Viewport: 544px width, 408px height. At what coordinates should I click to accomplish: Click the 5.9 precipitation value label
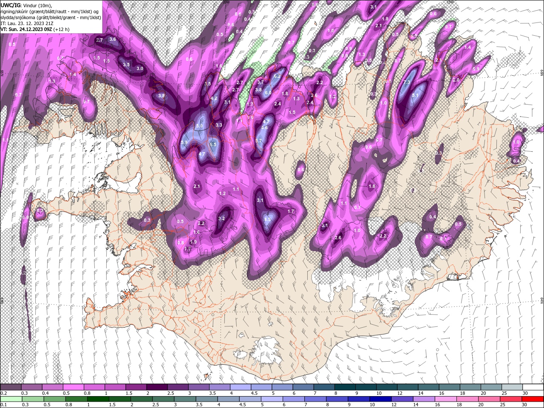coord(184,143)
